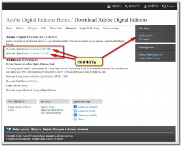
Task: Open Продукты in the footer
Action: (36, 129)
